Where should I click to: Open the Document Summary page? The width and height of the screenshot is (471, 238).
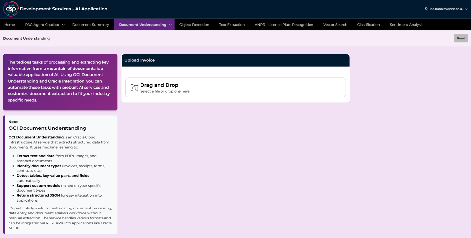pos(90,25)
